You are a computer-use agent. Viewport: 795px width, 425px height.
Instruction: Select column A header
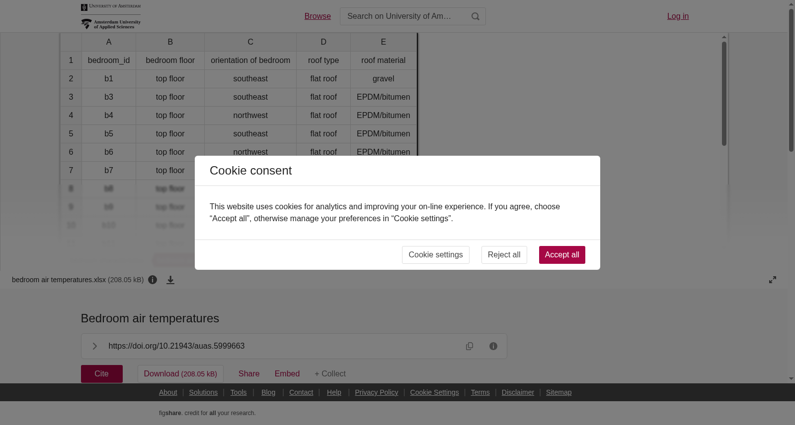point(109,42)
